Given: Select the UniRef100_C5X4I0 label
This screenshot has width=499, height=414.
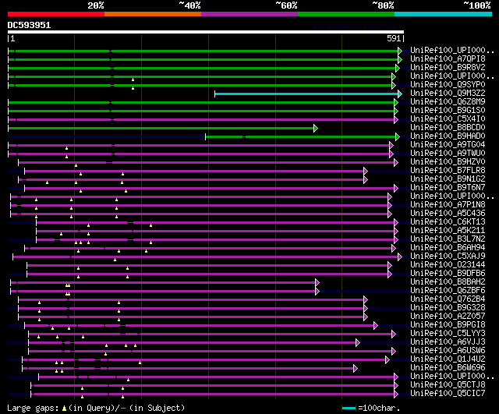Looking at the screenshot, I should click(448, 119).
